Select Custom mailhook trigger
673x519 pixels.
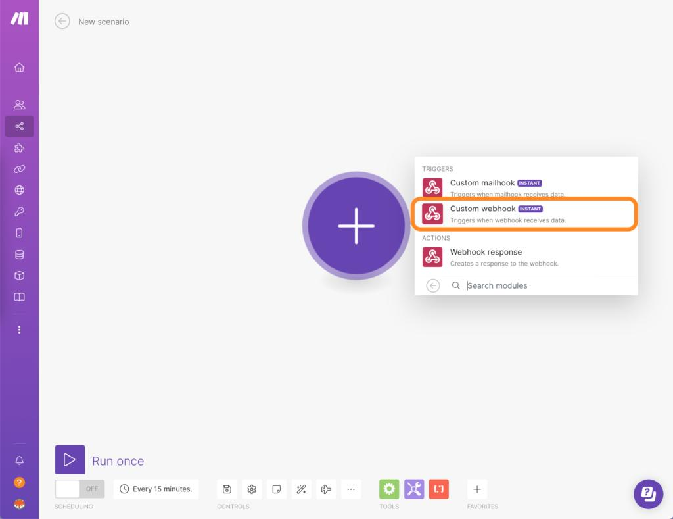click(526, 187)
